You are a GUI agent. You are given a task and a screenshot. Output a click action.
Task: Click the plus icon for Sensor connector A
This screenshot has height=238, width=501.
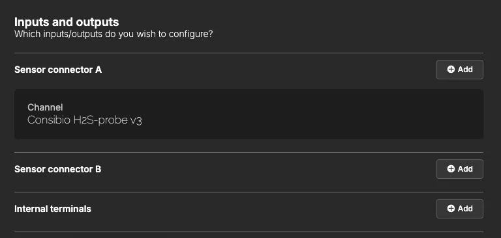pos(451,70)
